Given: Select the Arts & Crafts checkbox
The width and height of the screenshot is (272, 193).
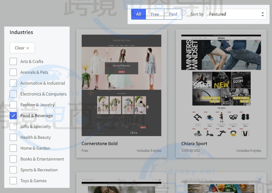Looking at the screenshot, I should [x=13, y=61].
